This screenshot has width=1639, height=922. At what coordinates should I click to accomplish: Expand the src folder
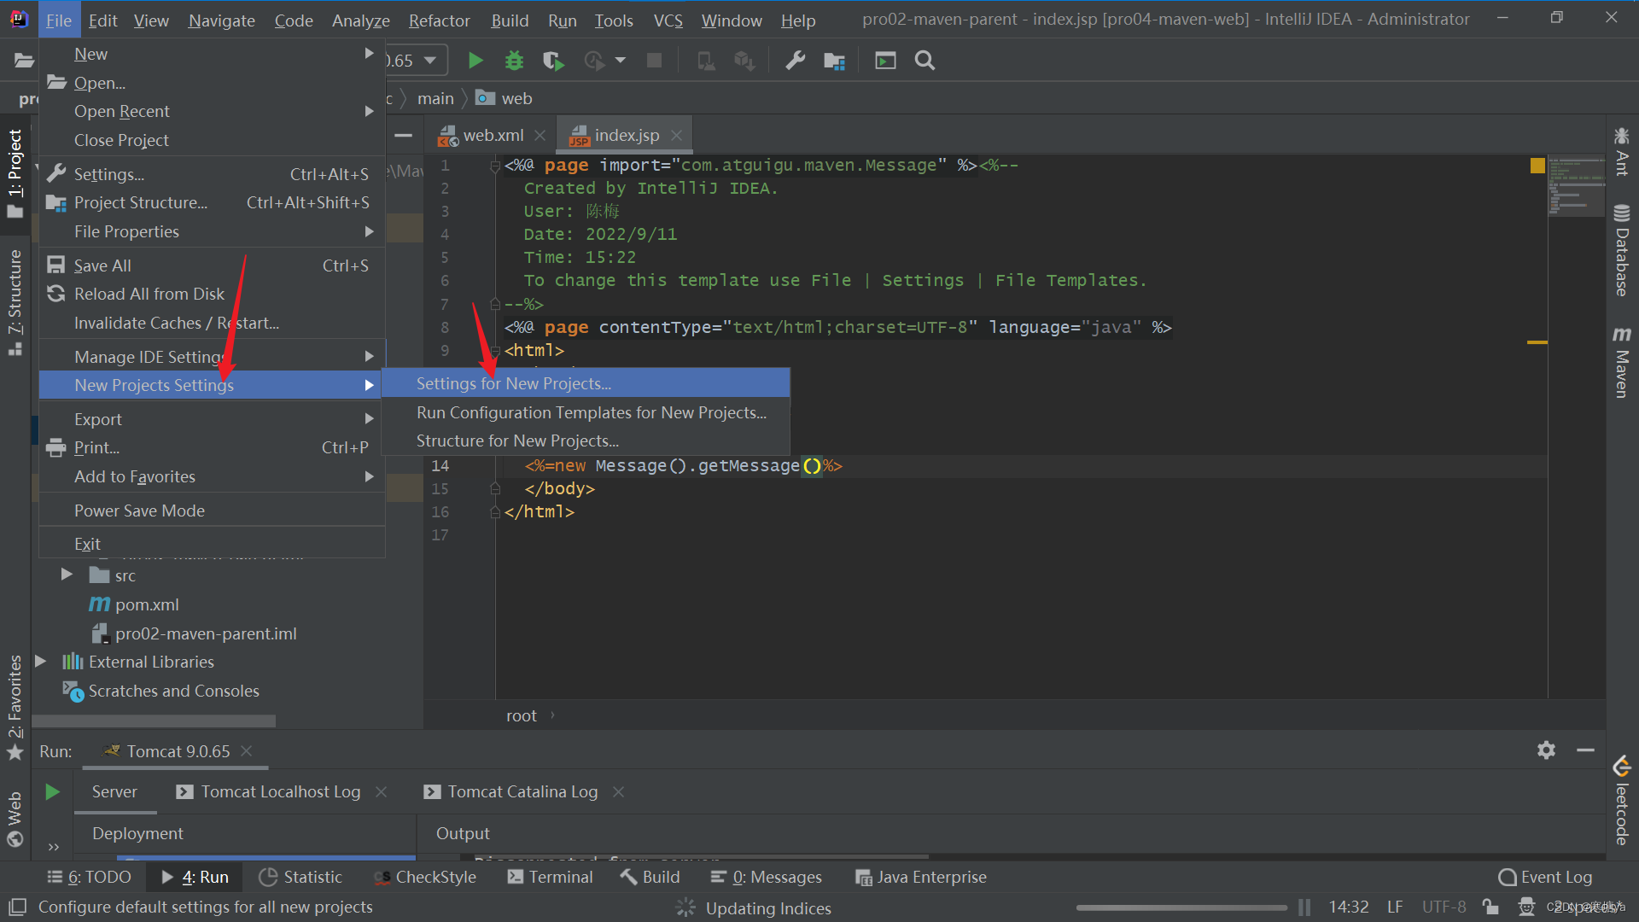[67, 575]
